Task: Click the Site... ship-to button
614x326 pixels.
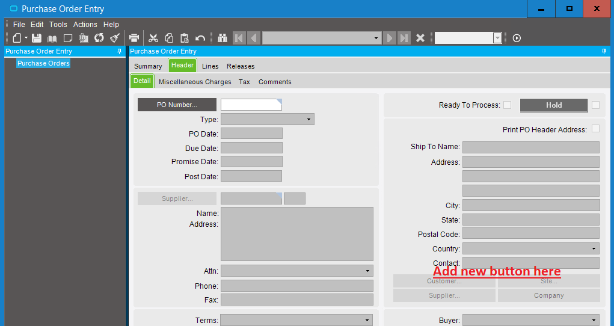Action: [x=549, y=281]
